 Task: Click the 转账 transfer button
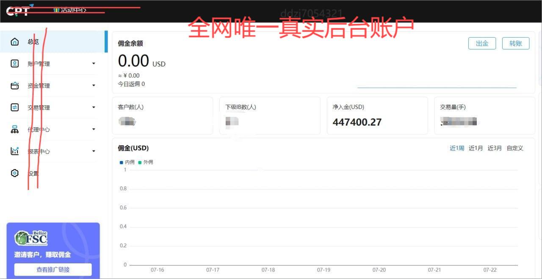[516, 43]
